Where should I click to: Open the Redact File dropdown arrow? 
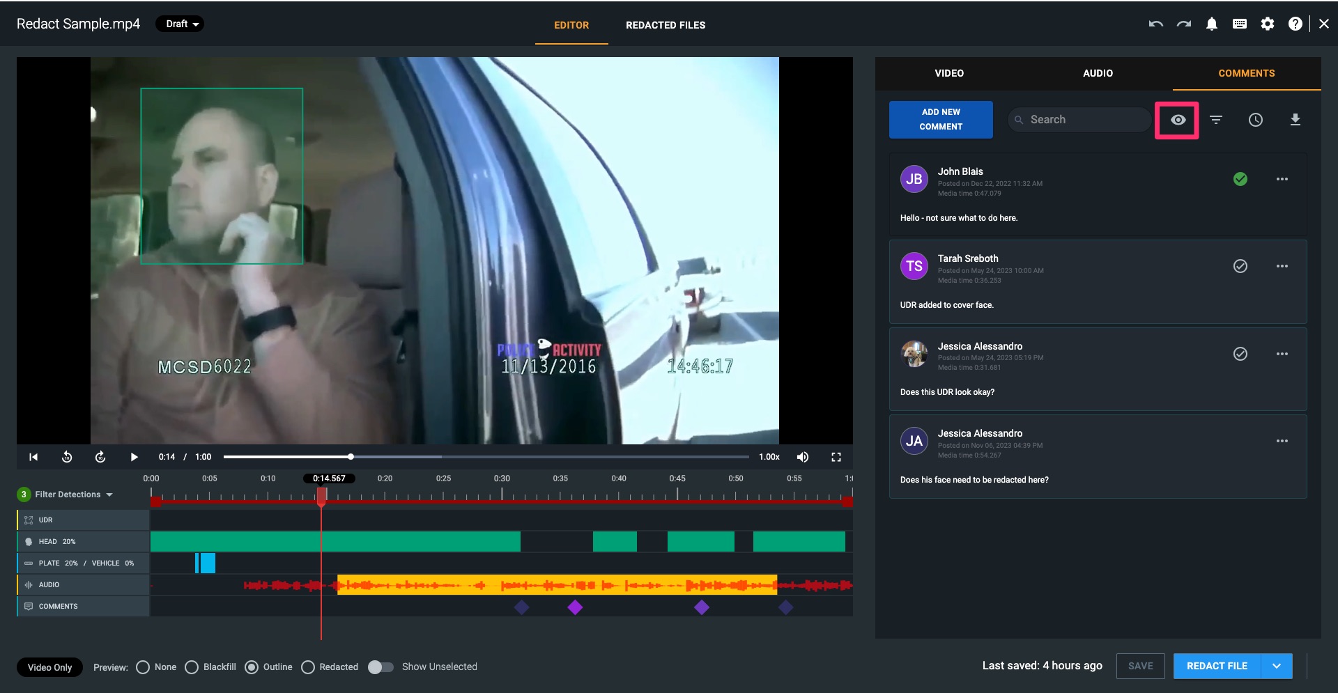pyautogui.click(x=1276, y=667)
